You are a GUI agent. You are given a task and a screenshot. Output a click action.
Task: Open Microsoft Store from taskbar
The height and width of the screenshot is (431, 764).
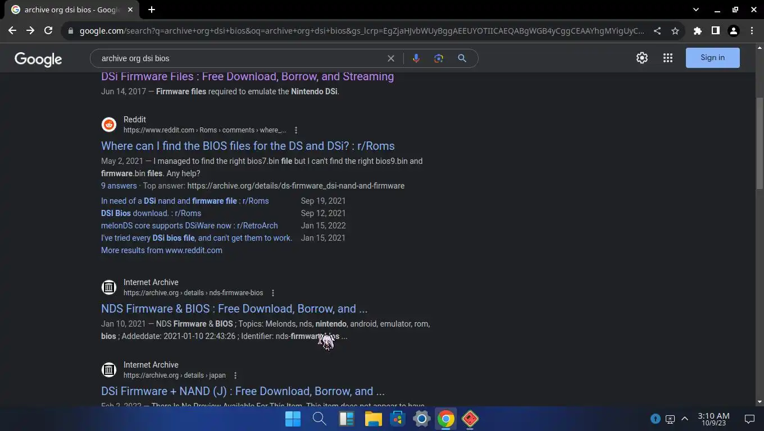coord(398,419)
